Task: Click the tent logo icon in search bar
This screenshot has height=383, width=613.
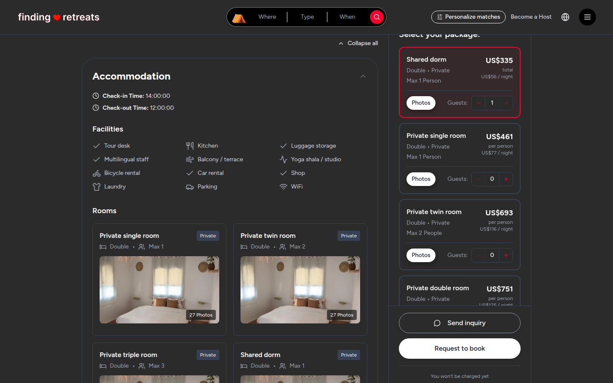Action: tap(239, 17)
